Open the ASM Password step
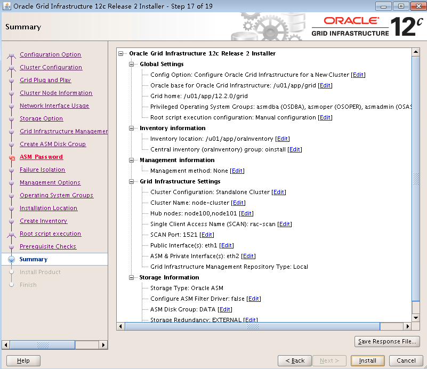The width and height of the screenshot is (427, 369). click(42, 157)
